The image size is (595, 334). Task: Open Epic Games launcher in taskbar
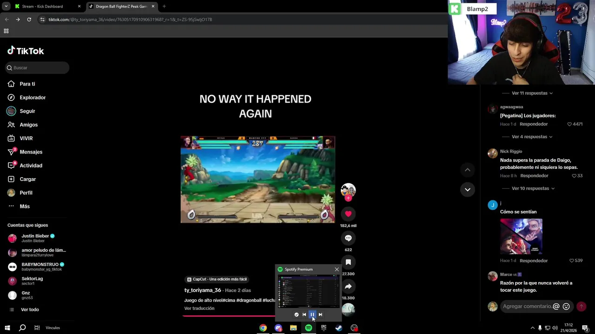point(324,328)
